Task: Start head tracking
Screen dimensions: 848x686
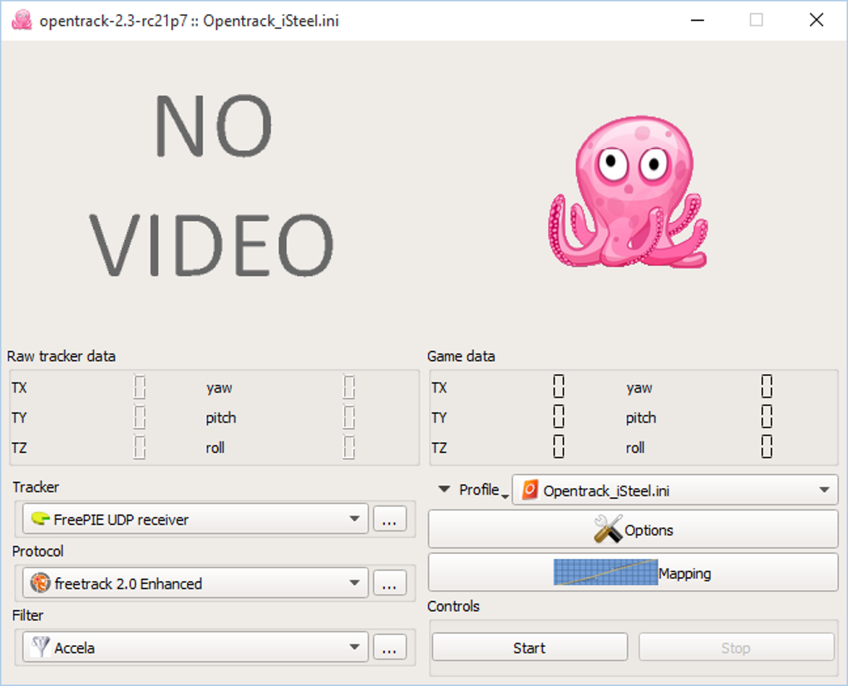Action: 530,648
